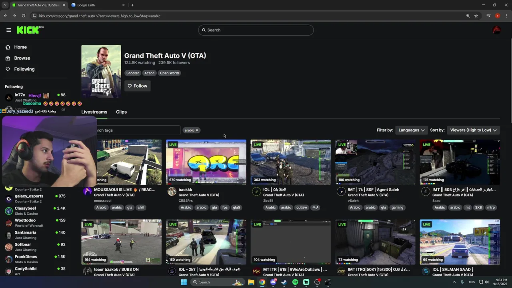Click the chill tag under moussaoui stream

pyautogui.click(x=141, y=208)
